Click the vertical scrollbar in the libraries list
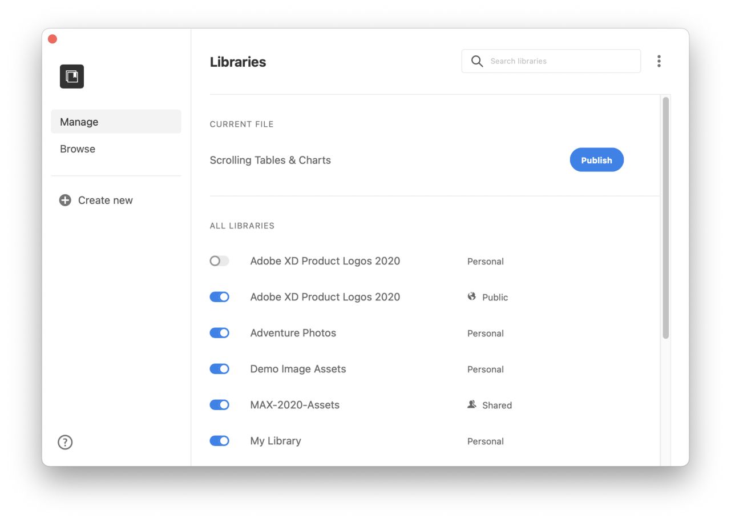This screenshot has height=522, width=731. pos(665,218)
